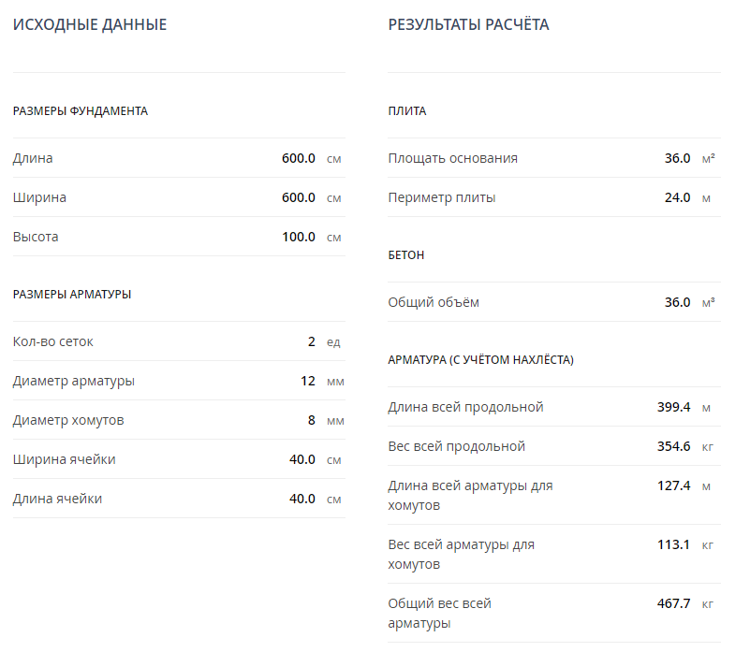The image size is (750, 652).
Task: Click the РЕЗУЛЬТАТЫ РАСЧЁТА heading
Action: point(468,25)
